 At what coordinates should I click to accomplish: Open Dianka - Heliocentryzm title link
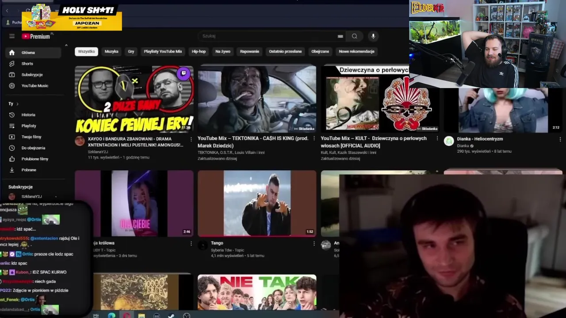point(480,139)
